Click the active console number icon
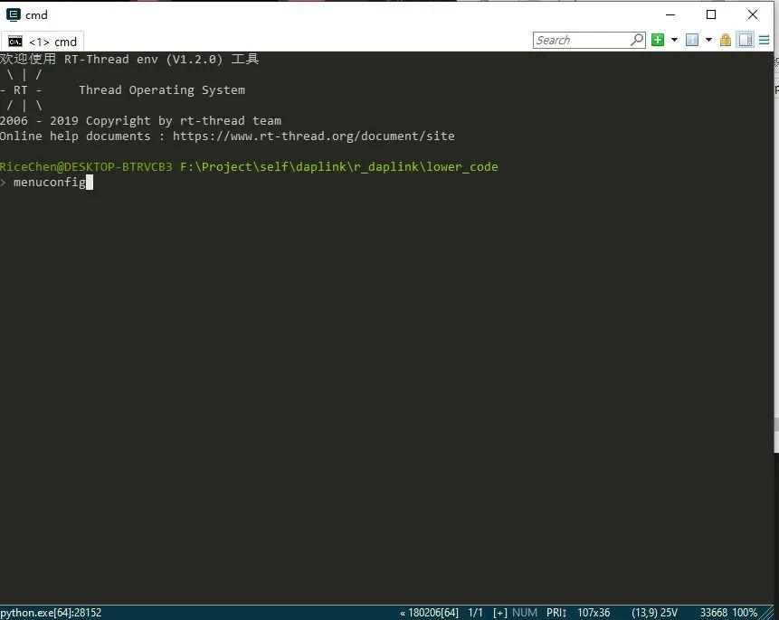The height and width of the screenshot is (620, 779). tap(692, 40)
